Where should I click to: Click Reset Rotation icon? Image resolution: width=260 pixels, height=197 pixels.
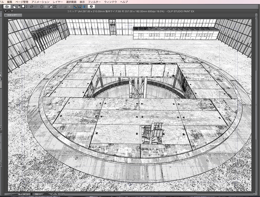pos(61,194)
